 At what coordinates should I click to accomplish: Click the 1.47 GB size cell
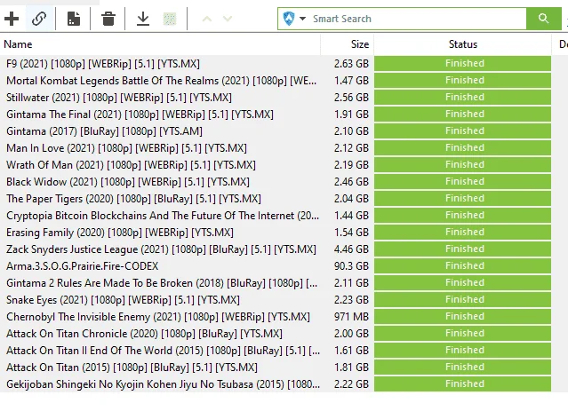tap(351, 80)
